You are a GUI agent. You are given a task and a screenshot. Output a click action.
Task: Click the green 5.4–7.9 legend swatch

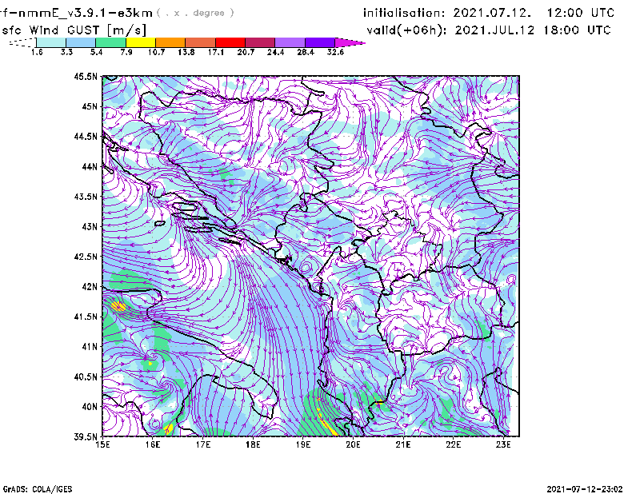click(x=110, y=42)
